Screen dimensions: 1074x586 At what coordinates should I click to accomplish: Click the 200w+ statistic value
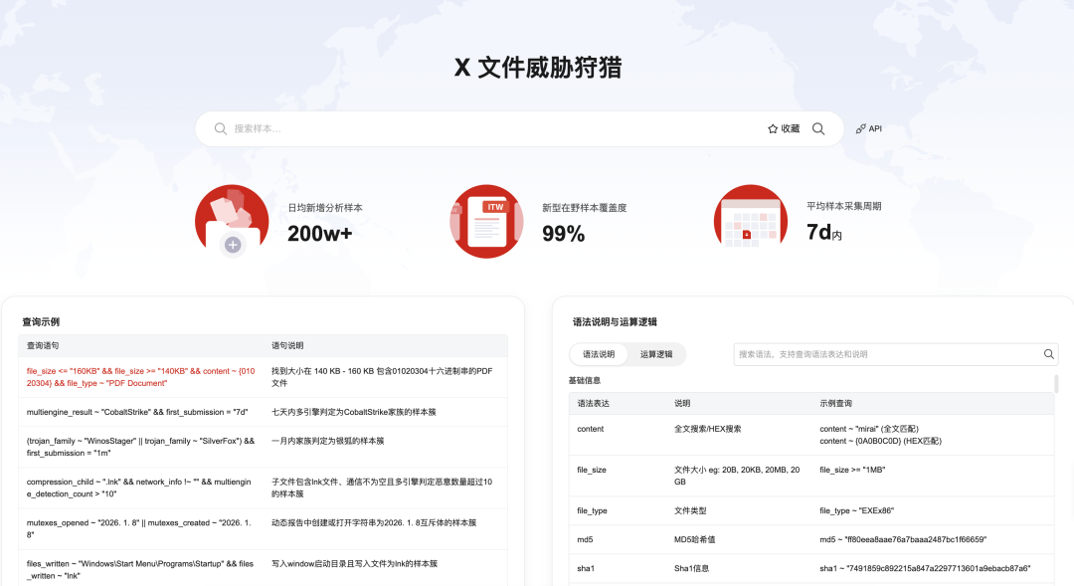click(320, 234)
